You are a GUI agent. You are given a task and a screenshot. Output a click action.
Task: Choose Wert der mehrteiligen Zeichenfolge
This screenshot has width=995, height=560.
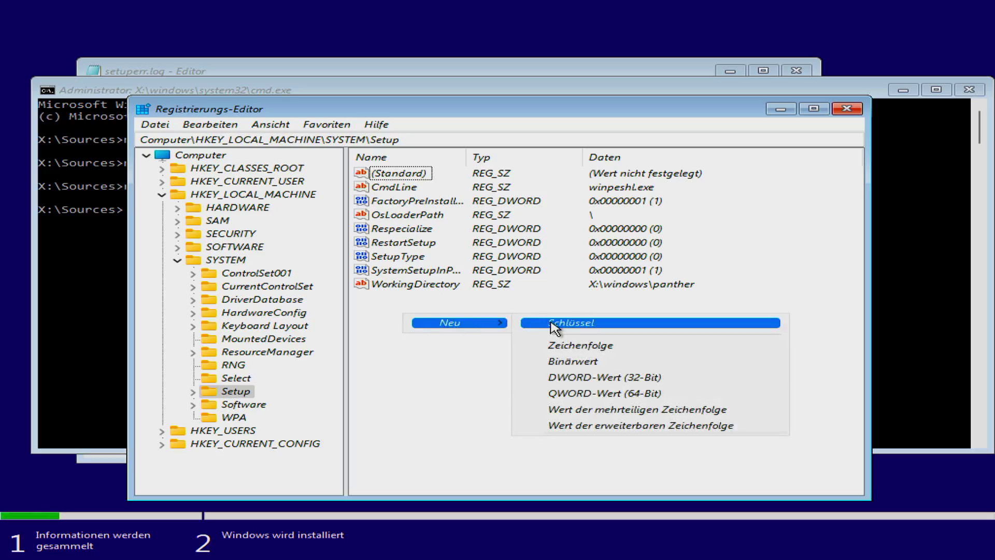tap(650, 410)
